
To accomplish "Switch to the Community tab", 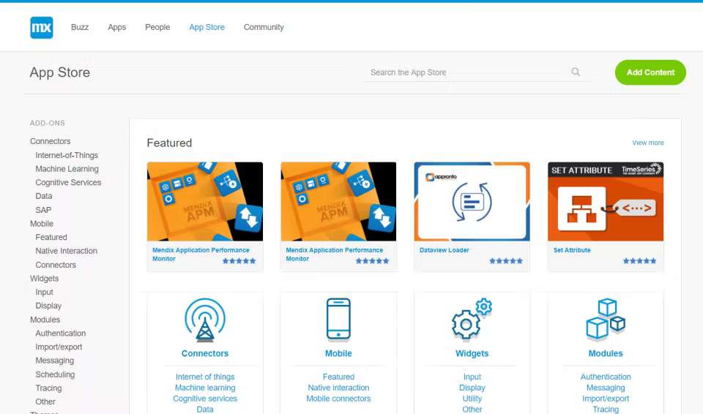I will [264, 27].
